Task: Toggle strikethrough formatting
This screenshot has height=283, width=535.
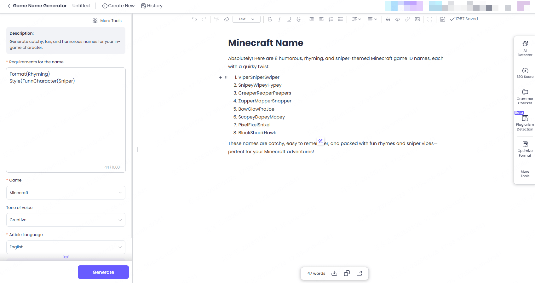Action: point(299,19)
